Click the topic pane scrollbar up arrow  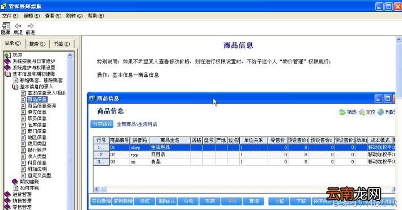click(x=399, y=40)
